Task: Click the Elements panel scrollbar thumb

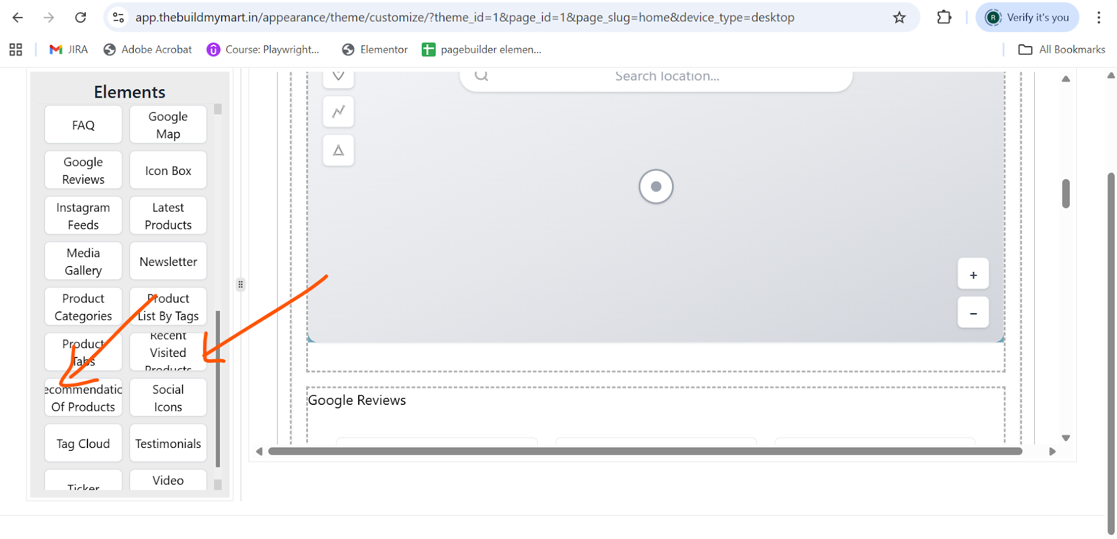Action: (x=217, y=389)
